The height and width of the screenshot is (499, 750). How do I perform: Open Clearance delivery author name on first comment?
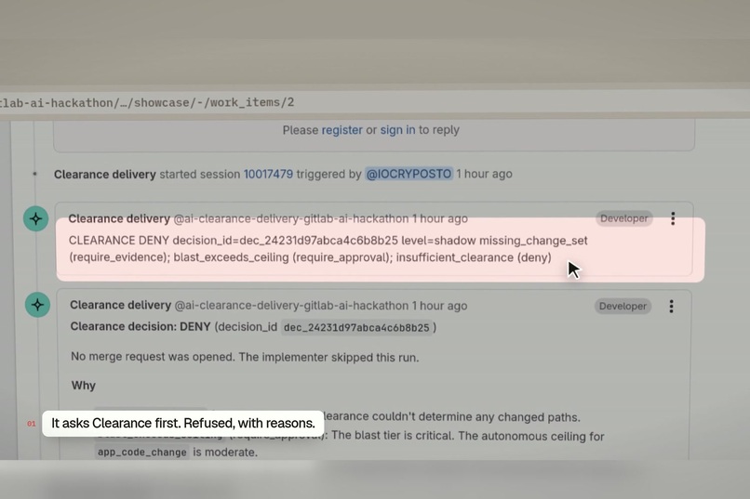pos(119,218)
